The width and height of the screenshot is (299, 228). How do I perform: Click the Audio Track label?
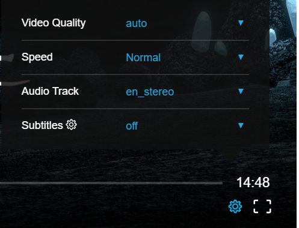coord(50,91)
